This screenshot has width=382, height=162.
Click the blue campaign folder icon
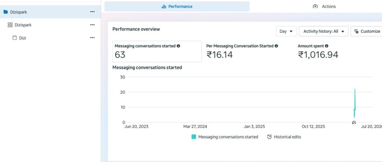6,12
